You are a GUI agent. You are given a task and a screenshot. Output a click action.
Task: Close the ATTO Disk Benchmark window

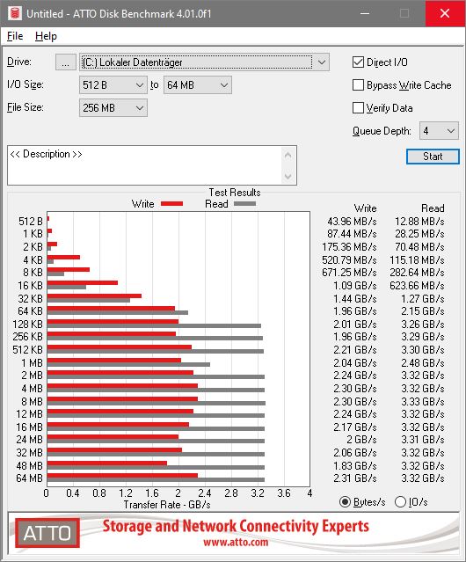pyautogui.click(x=445, y=13)
